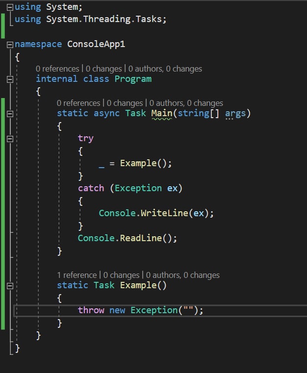Open '0 authors, 0 changes' above Main method

(x=186, y=103)
